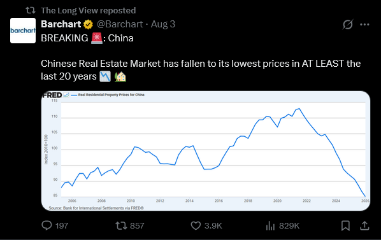
Task: Click the Aug 3 timestamp
Action: pos(163,24)
